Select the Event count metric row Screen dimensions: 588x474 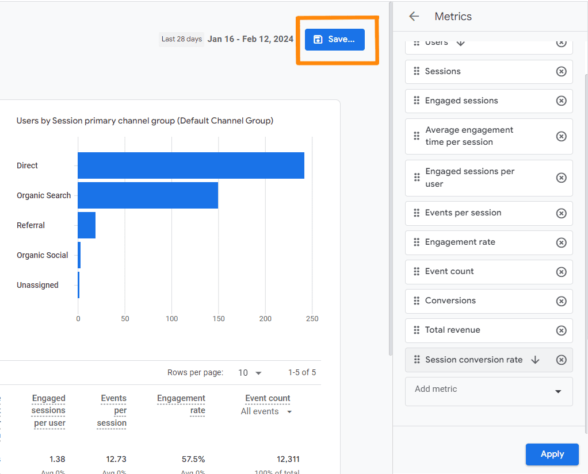pos(488,272)
